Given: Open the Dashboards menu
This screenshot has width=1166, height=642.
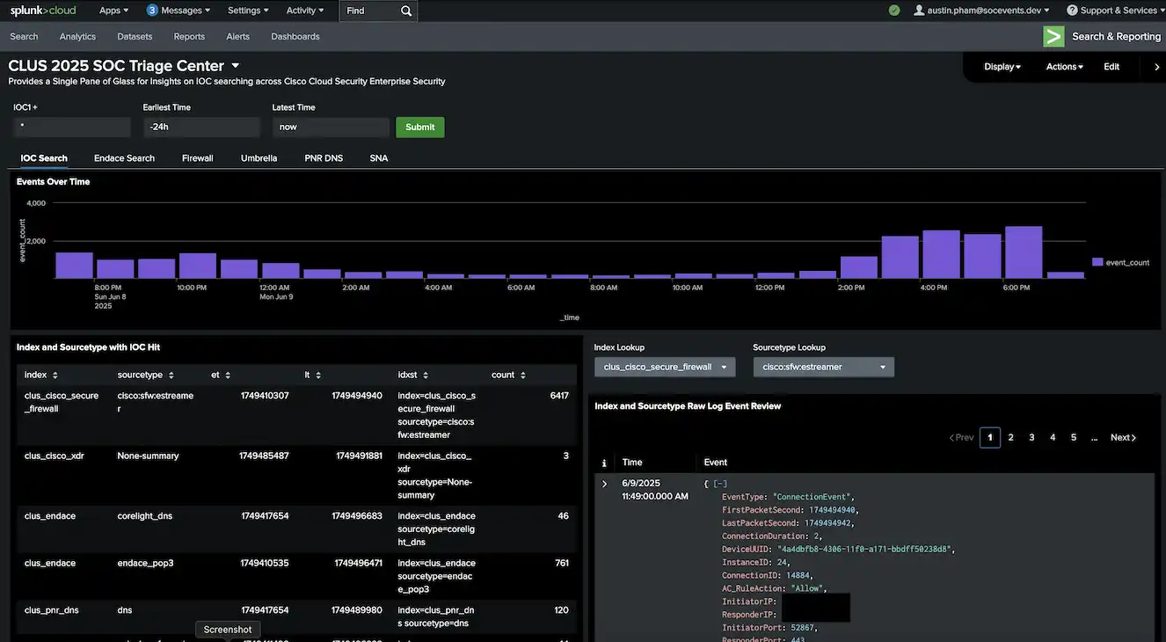Looking at the screenshot, I should (295, 36).
